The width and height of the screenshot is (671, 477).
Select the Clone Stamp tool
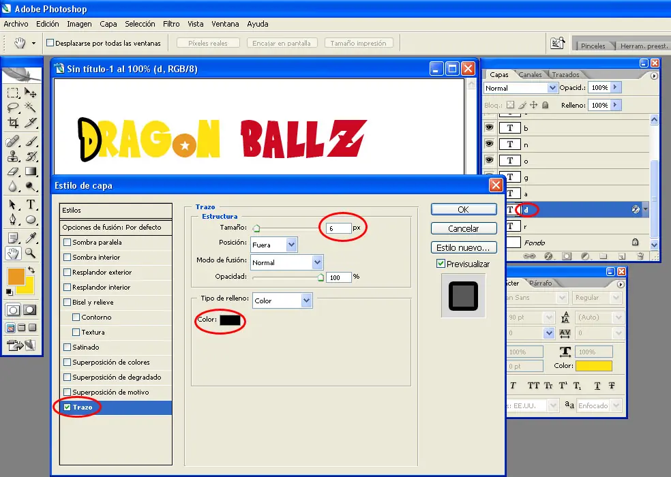tap(13, 157)
